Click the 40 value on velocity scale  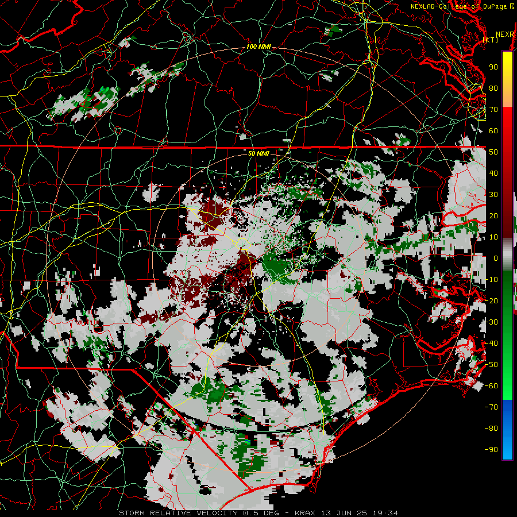pos(493,173)
